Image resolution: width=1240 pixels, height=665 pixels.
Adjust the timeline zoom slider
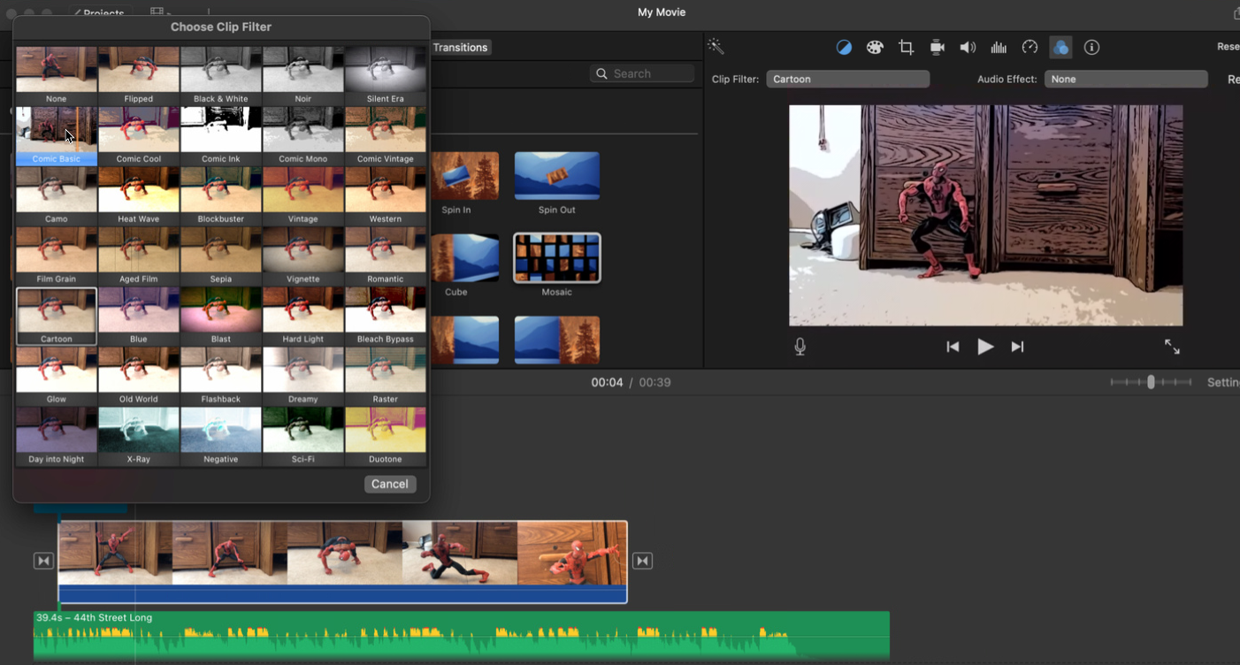(x=1151, y=382)
